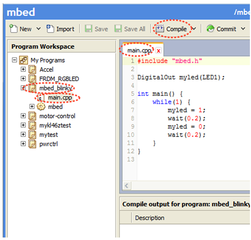Select main.cpp under mbed_blinky in tree
The width and height of the screenshot is (251, 240).
[x=60, y=98]
